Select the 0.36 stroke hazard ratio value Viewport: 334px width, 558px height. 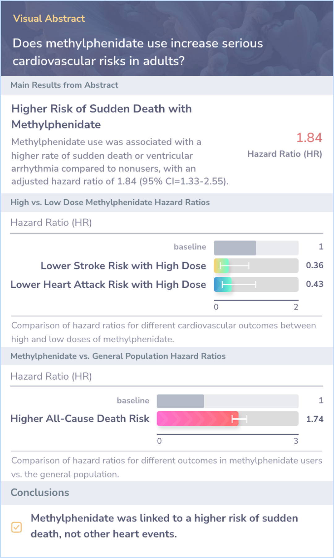[315, 266]
